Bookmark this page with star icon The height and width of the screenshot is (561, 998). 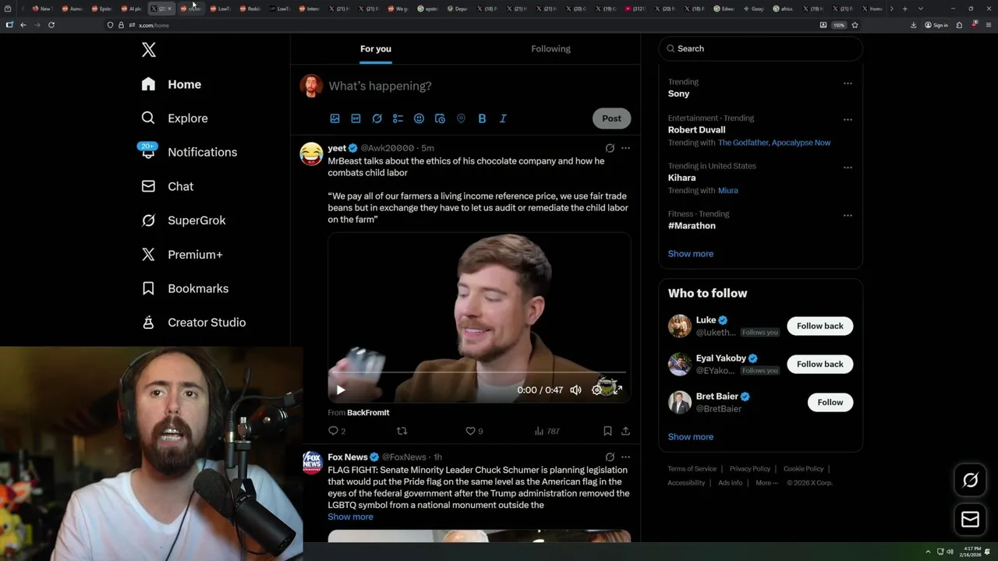855,25
